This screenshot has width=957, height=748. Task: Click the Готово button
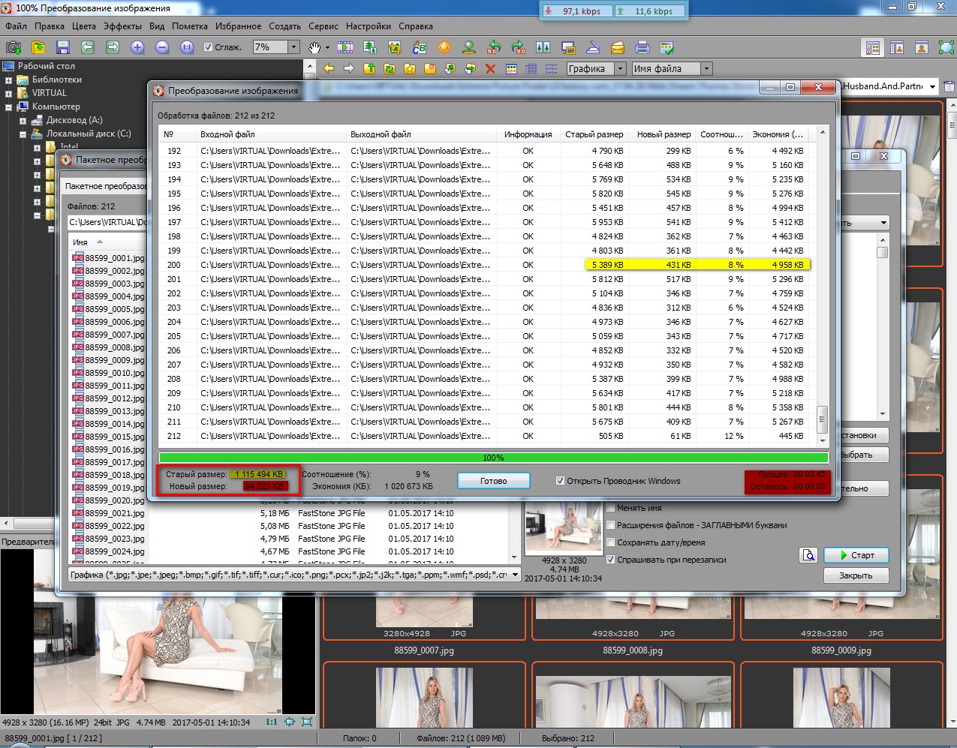[x=494, y=481]
